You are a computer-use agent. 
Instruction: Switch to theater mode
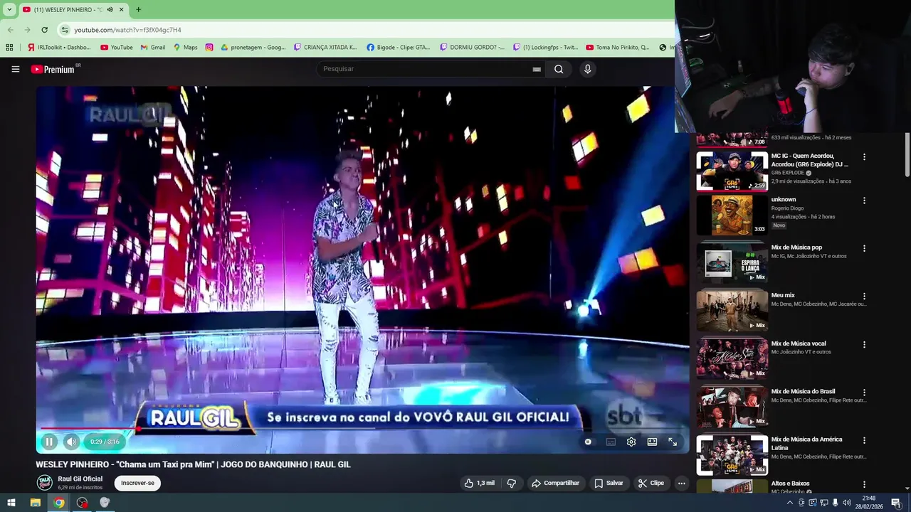pyautogui.click(x=652, y=442)
